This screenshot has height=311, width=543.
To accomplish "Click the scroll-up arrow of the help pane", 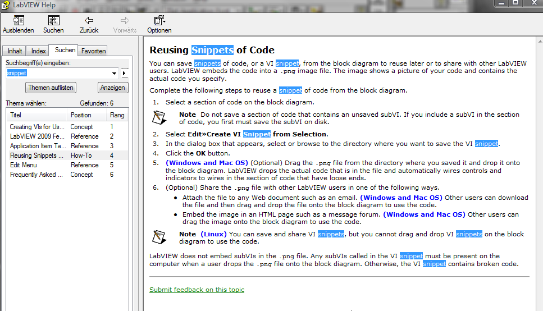I will [x=540, y=42].
